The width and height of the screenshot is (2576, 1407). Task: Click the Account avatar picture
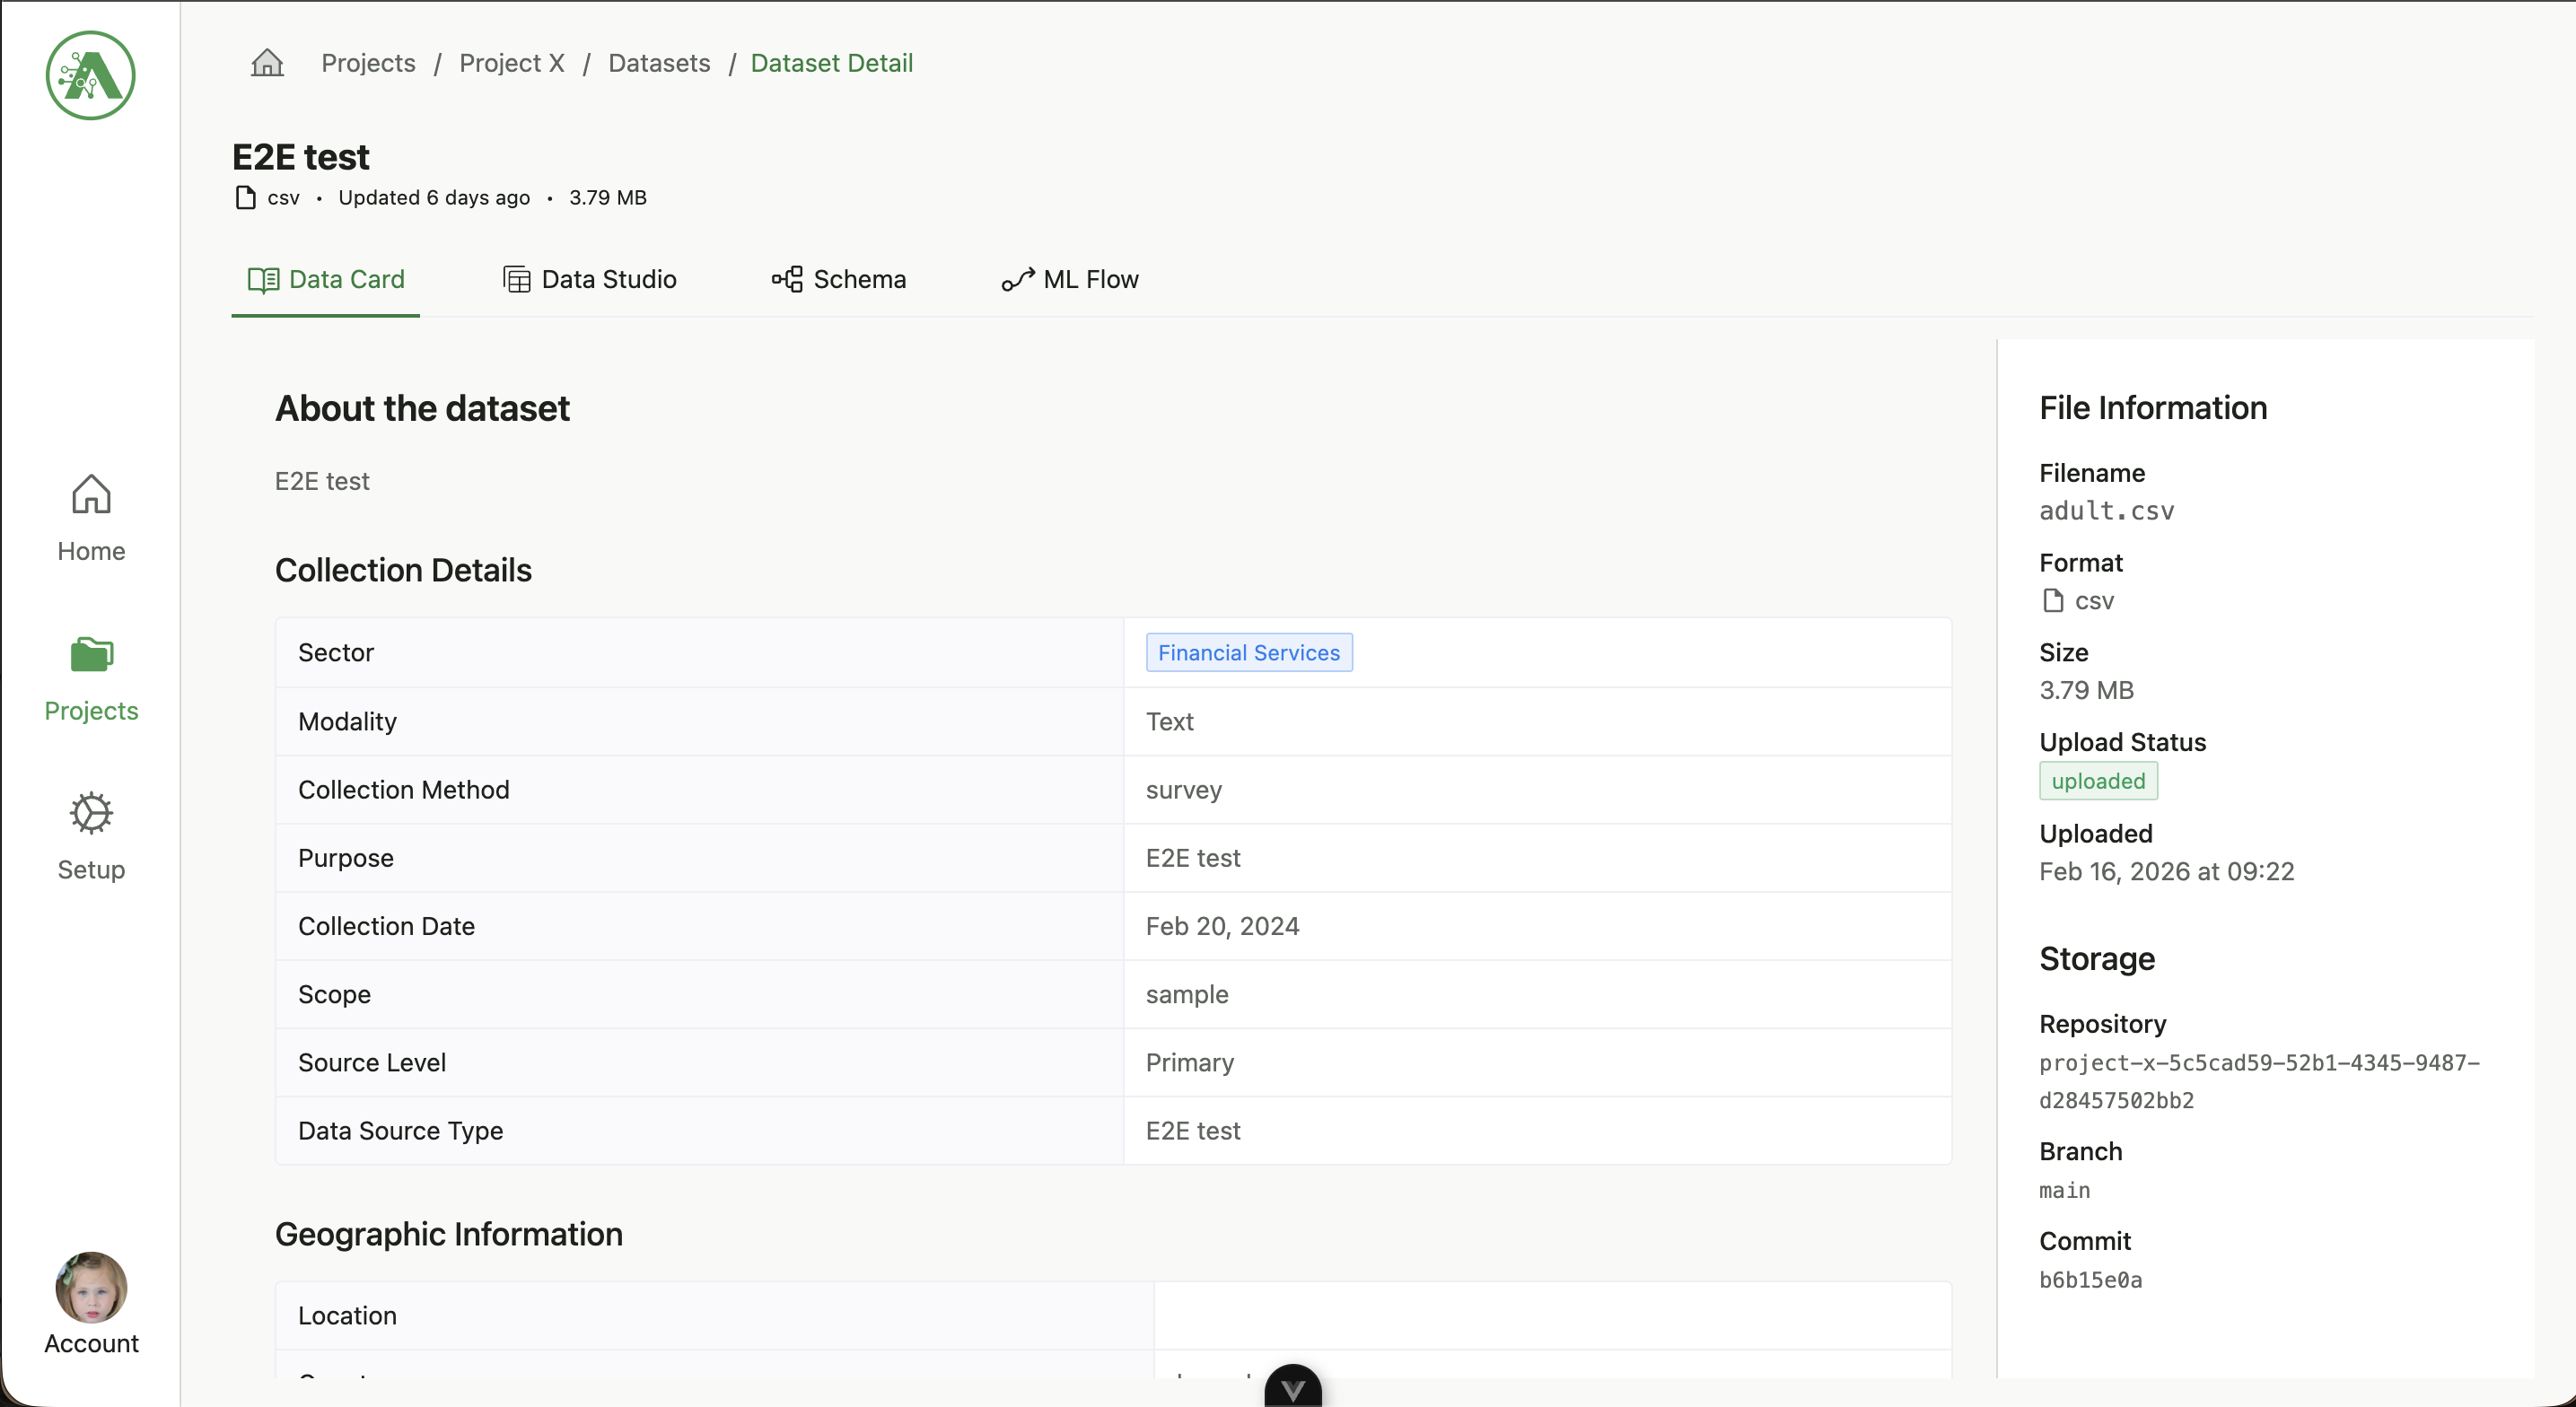91,1287
